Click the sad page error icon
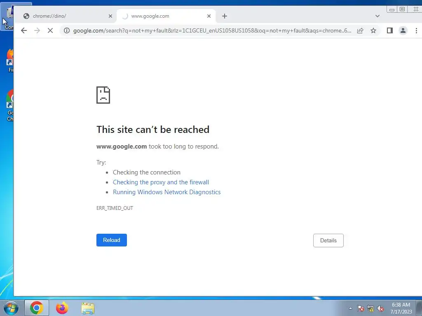The width and height of the screenshot is (422, 316). click(x=103, y=95)
